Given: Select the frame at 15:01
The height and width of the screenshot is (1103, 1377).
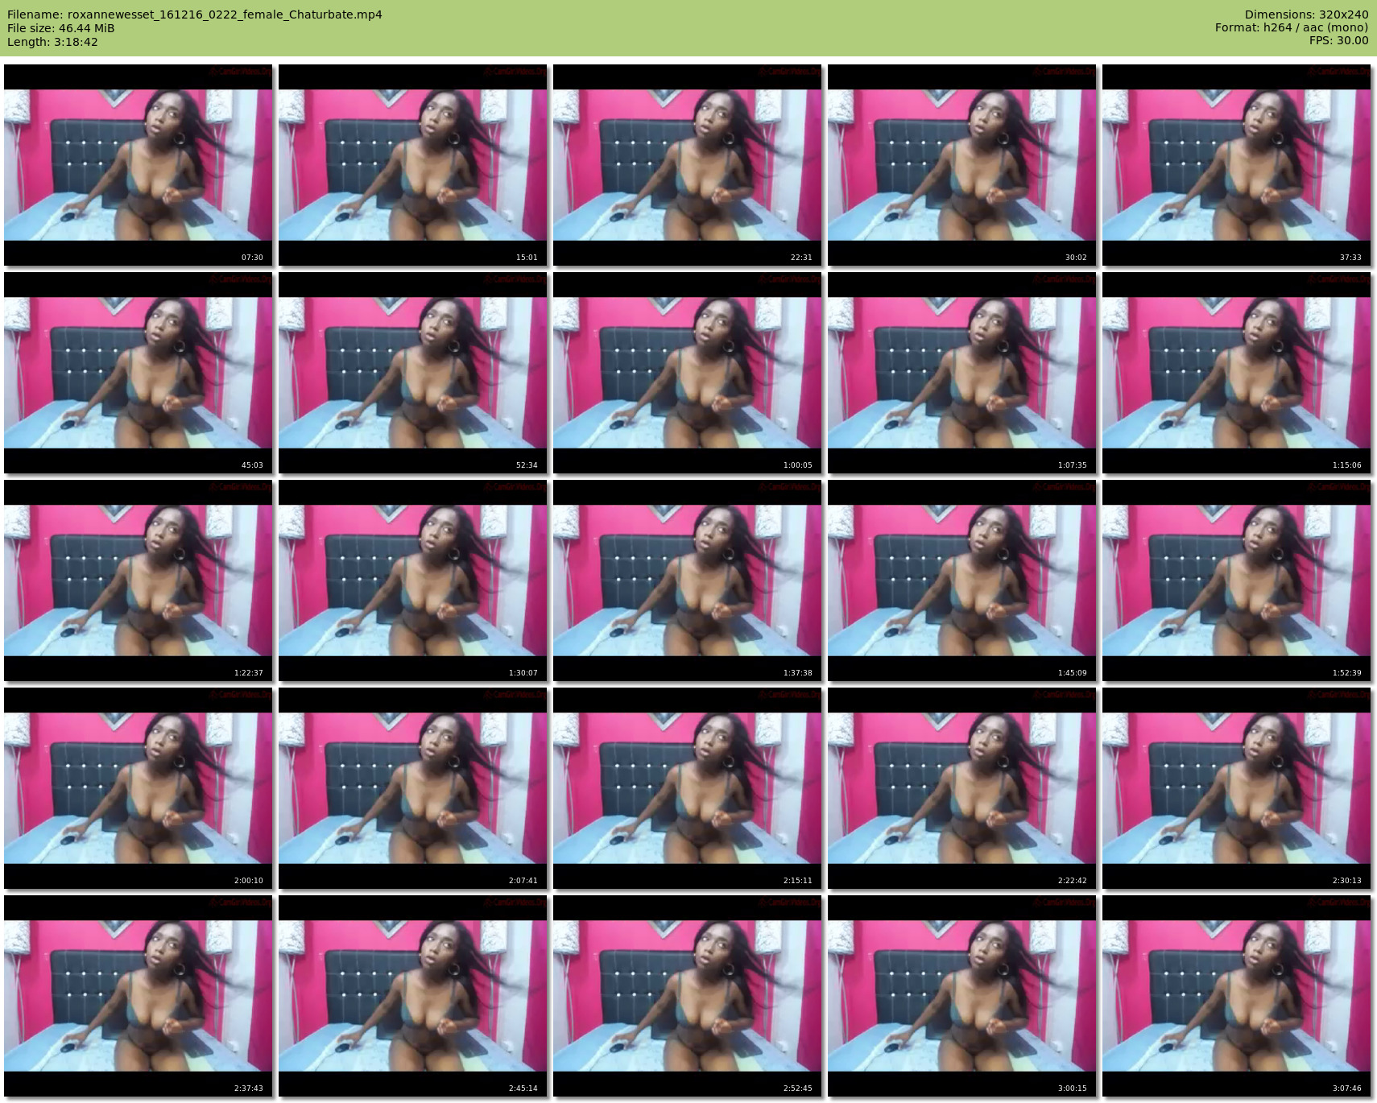Looking at the screenshot, I should point(413,165).
